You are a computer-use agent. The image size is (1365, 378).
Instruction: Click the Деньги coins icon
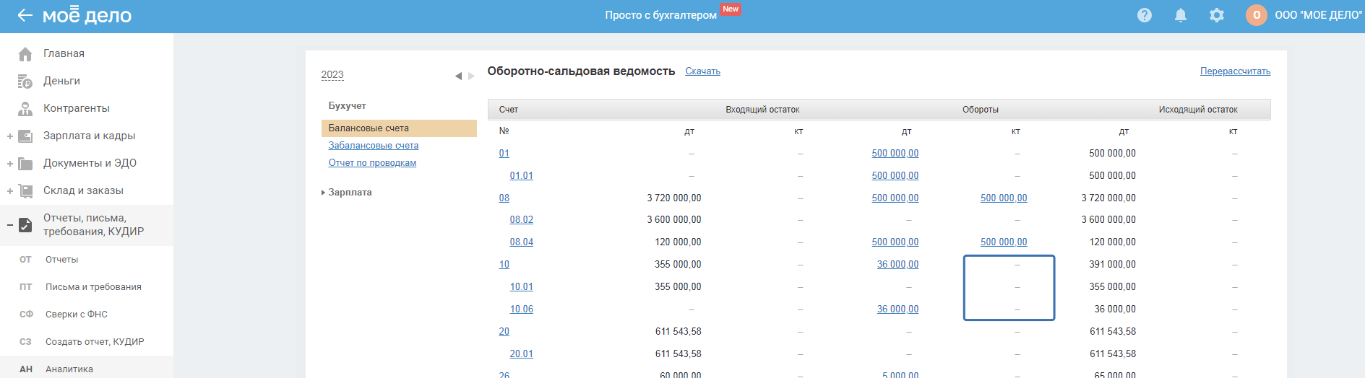[x=25, y=82]
